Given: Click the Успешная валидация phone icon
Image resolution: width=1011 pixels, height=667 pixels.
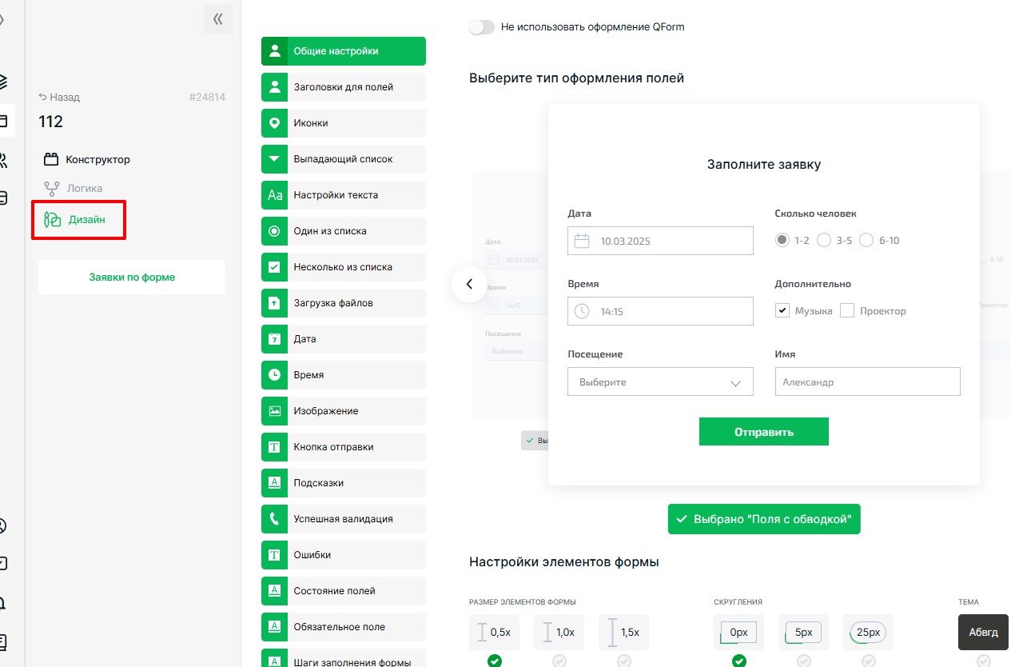Looking at the screenshot, I should pos(274,519).
